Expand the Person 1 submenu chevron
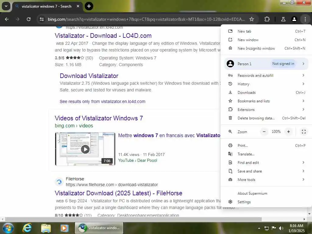The image size is (312, 234). pos(303,64)
